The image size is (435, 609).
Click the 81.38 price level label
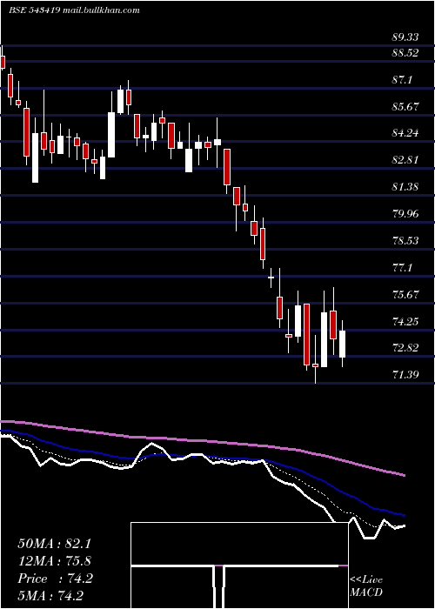tap(406, 187)
